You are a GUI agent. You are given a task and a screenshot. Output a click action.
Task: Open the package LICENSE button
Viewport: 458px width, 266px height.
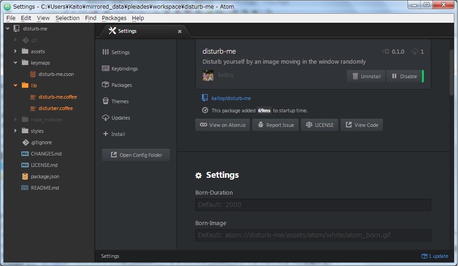(320, 125)
